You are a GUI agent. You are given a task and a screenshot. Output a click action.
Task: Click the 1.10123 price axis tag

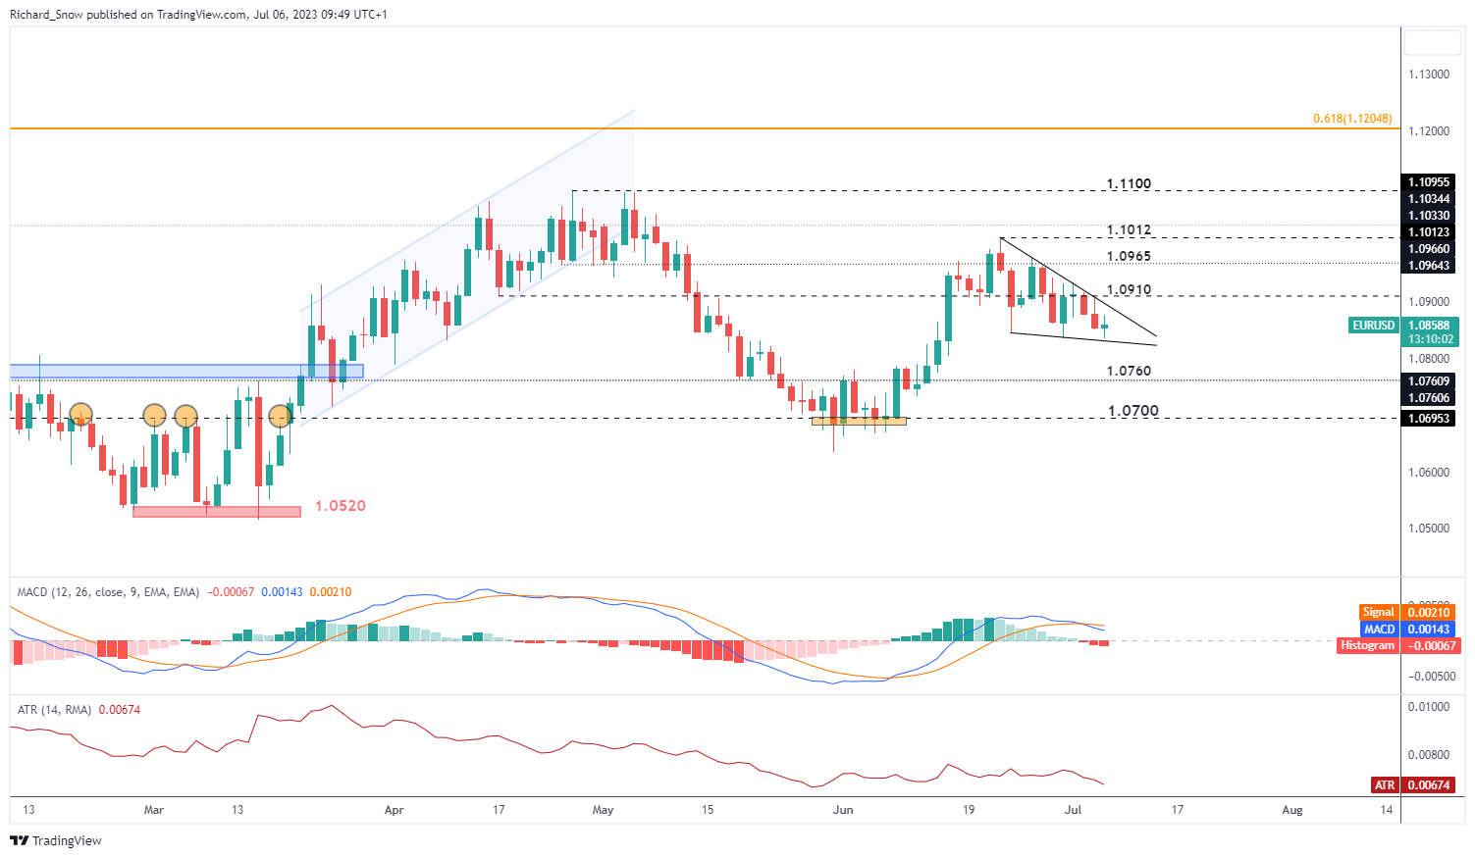pos(1430,232)
